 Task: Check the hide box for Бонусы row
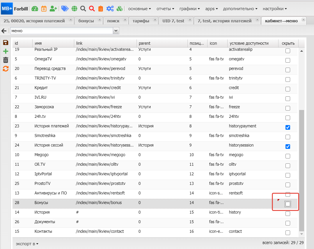(x=288, y=204)
